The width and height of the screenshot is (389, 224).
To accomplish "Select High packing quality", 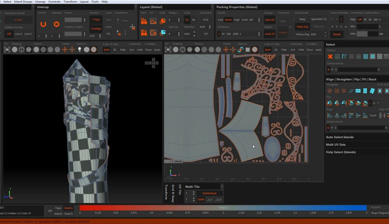I will click(237, 20).
